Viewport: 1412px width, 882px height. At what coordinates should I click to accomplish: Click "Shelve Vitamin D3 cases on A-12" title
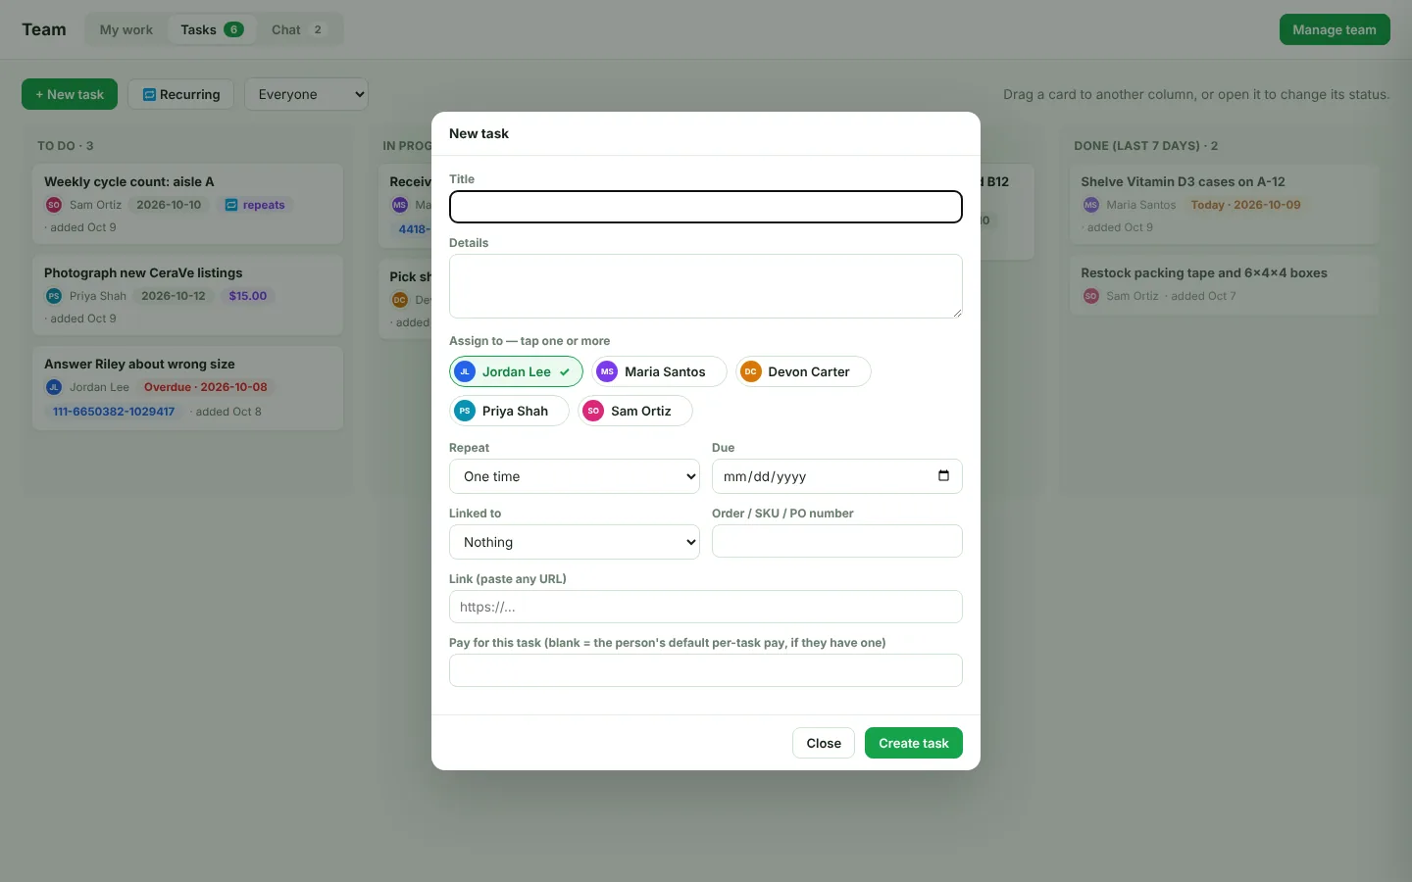coord(1183,181)
